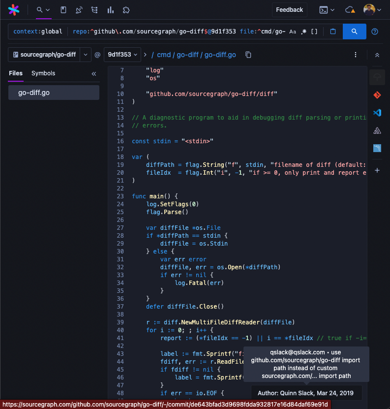Open the Insights bar chart icon
Image resolution: width=390 pixels, height=409 pixels.
[x=110, y=10]
